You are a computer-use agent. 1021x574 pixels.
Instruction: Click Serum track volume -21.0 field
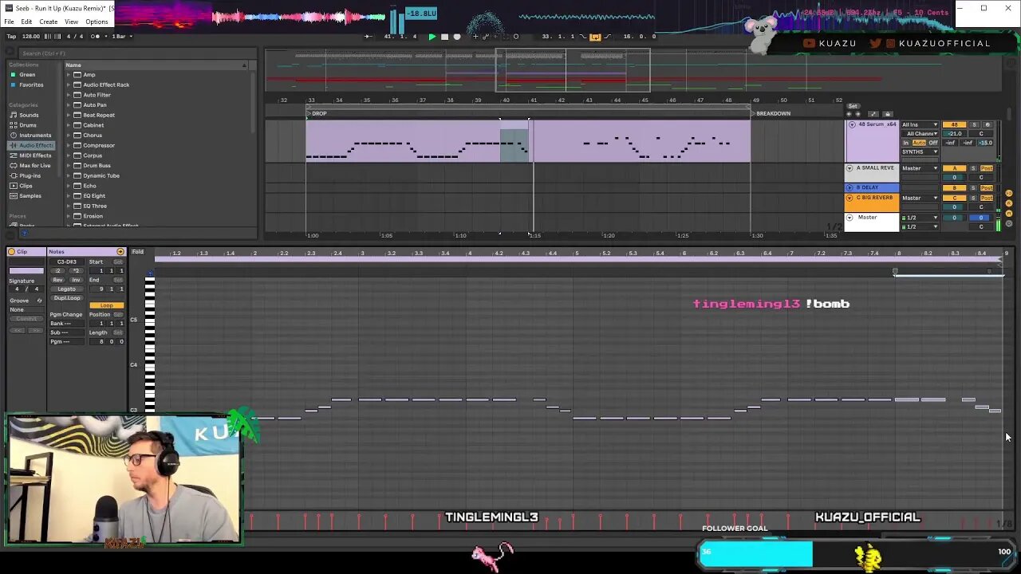954,133
